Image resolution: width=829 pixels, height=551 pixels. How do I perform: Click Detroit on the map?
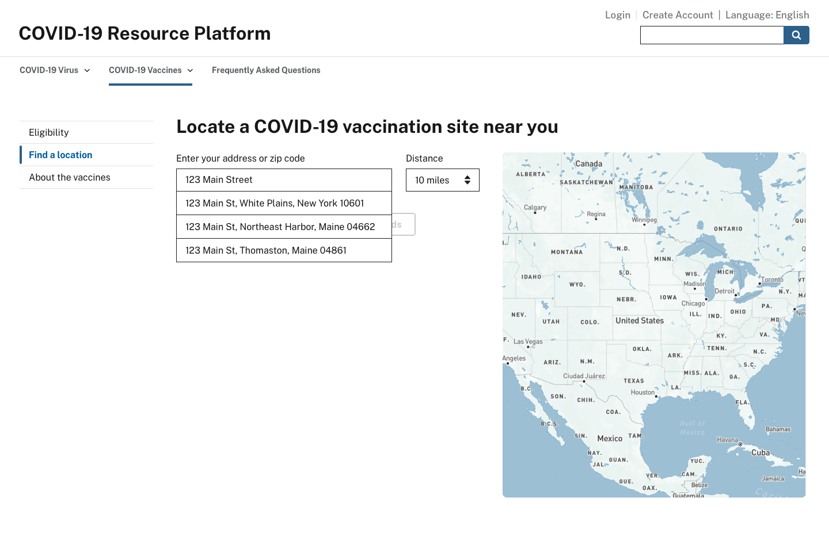[725, 291]
